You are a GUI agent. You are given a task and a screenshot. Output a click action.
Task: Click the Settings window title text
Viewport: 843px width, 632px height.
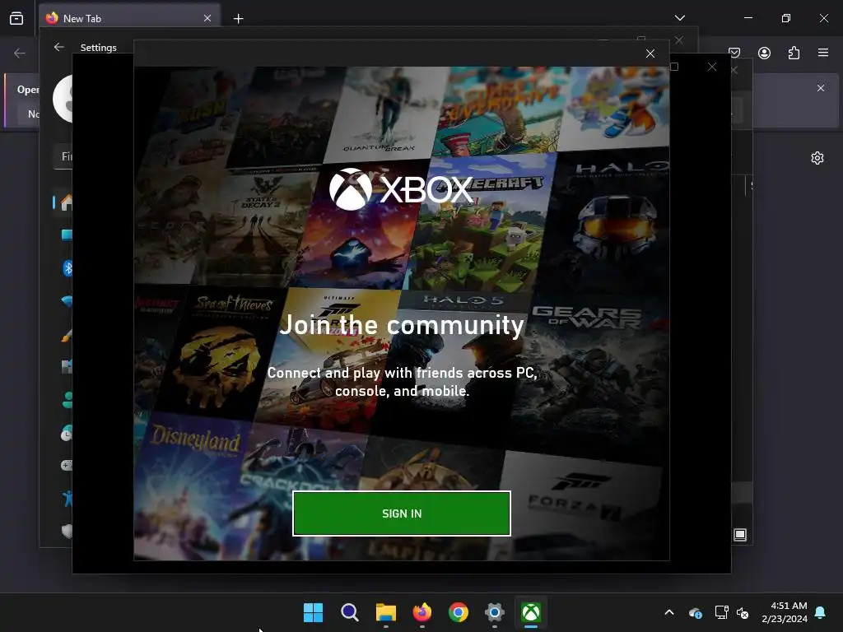99,48
